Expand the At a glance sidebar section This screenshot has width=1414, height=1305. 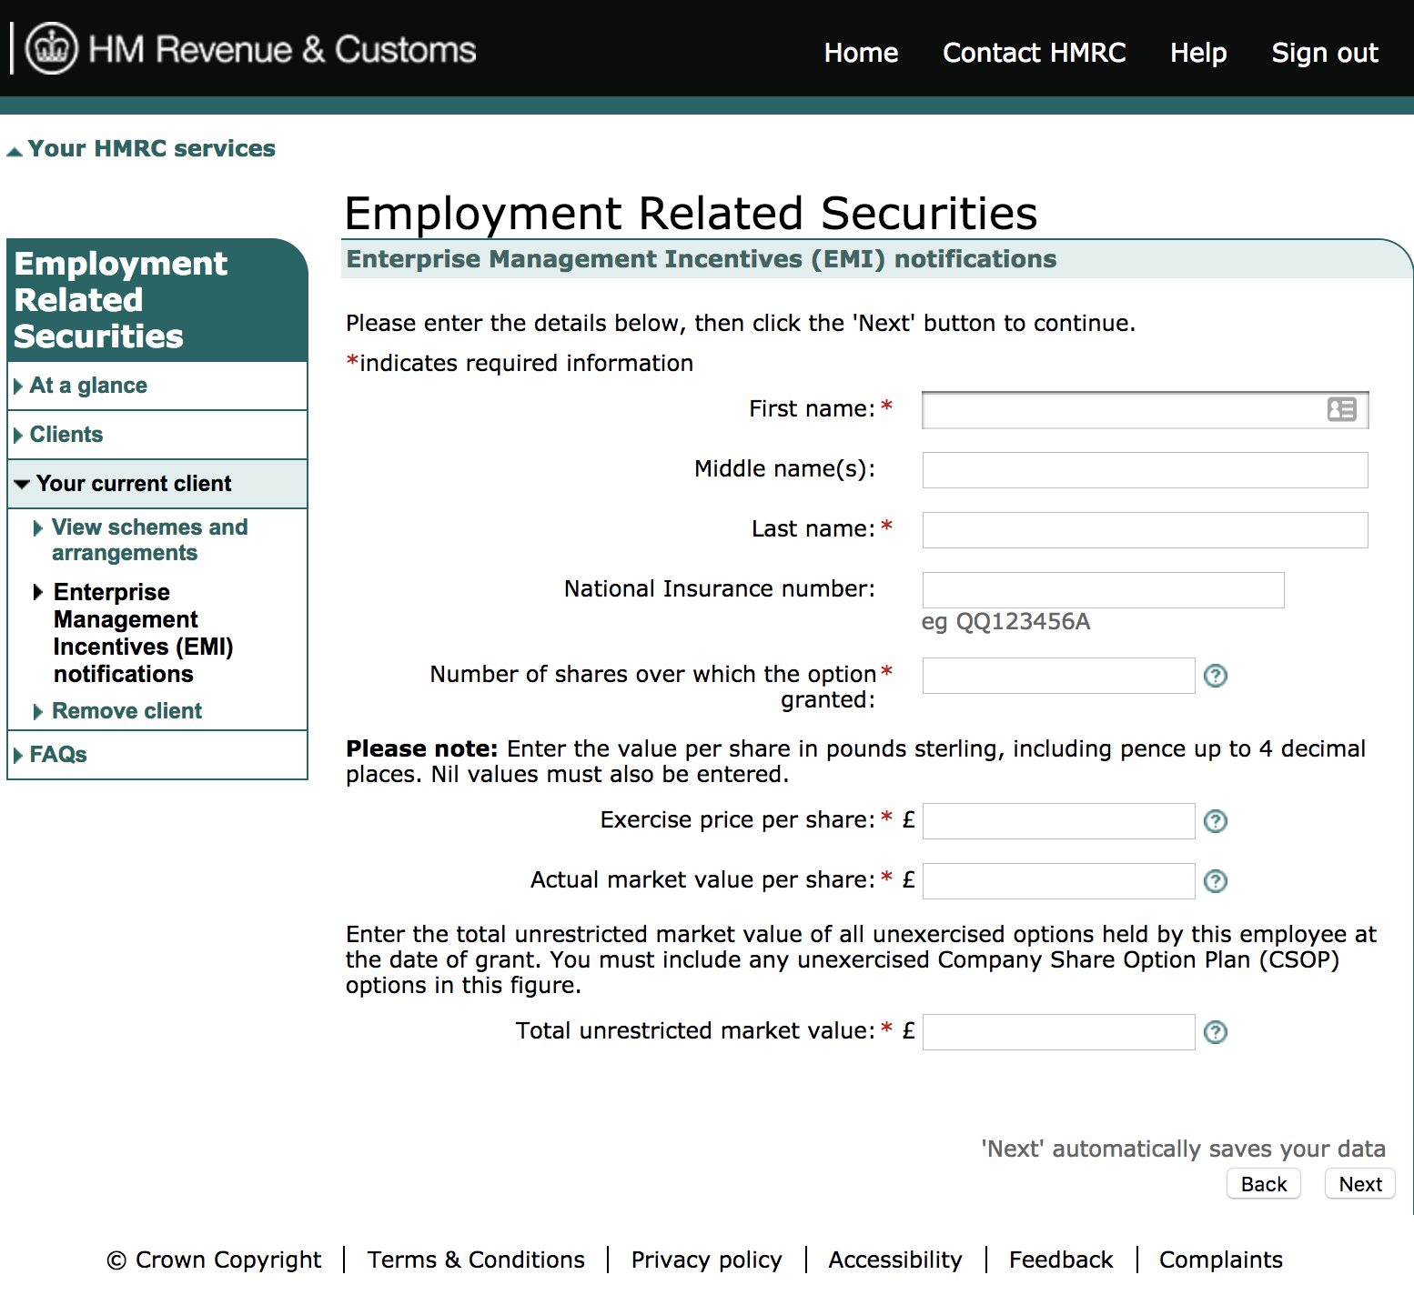[x=88, y=385]
